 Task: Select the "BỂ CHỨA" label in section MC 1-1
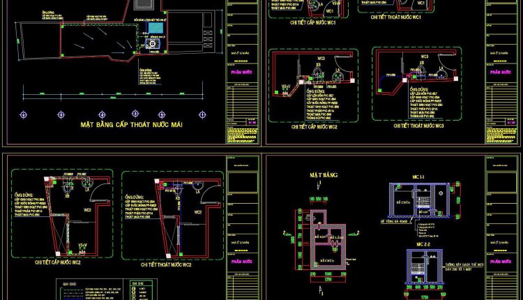point(403,202)
